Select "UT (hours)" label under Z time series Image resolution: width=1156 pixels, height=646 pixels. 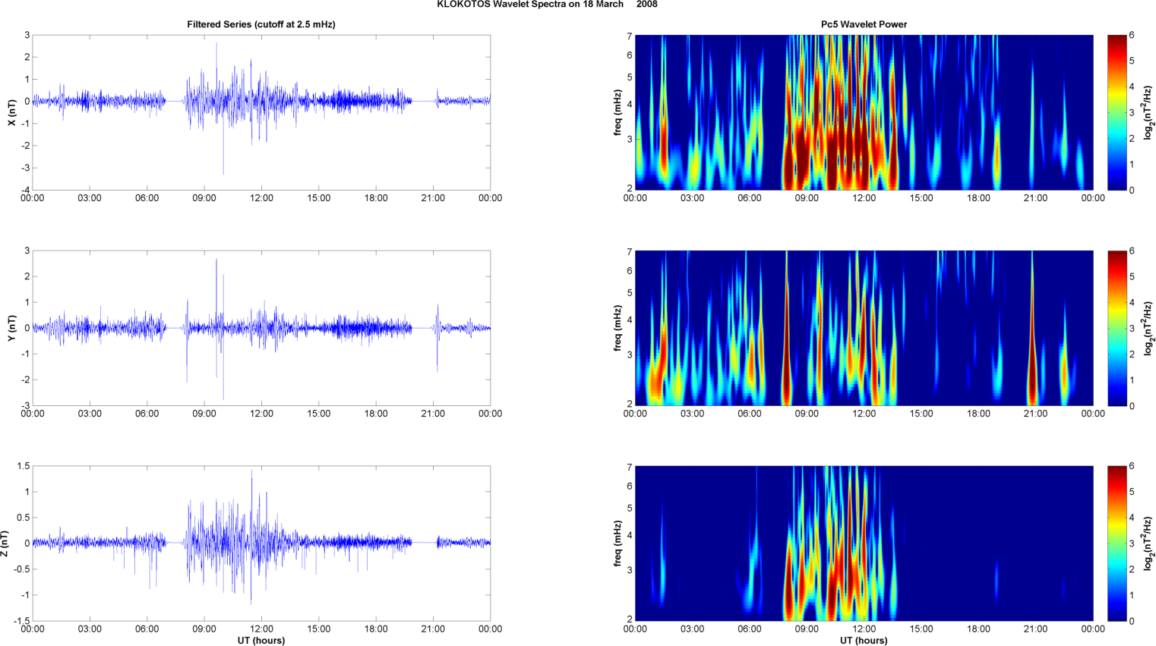pos(261,641)
